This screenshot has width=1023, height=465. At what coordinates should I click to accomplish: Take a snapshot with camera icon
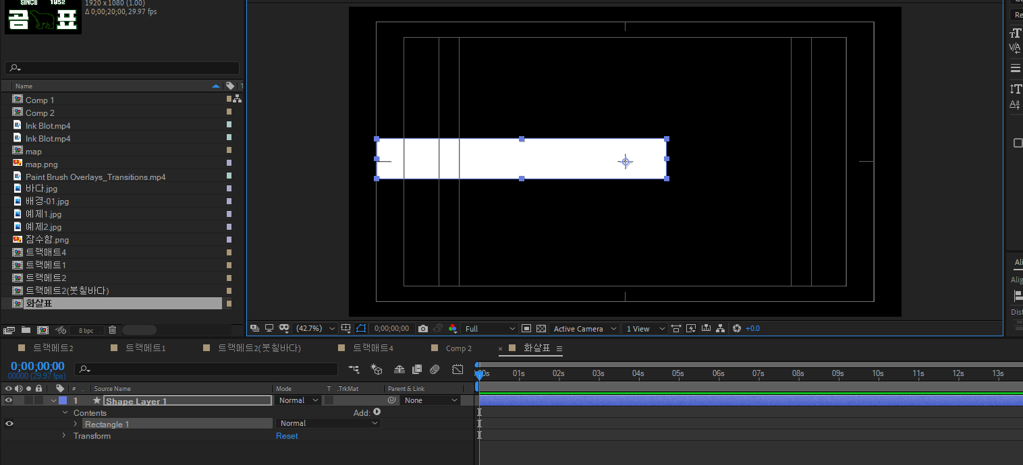423,328
